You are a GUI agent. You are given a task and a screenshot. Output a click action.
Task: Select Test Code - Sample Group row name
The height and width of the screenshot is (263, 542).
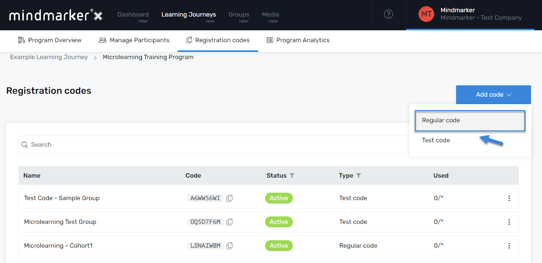click(x=62, y=198)
